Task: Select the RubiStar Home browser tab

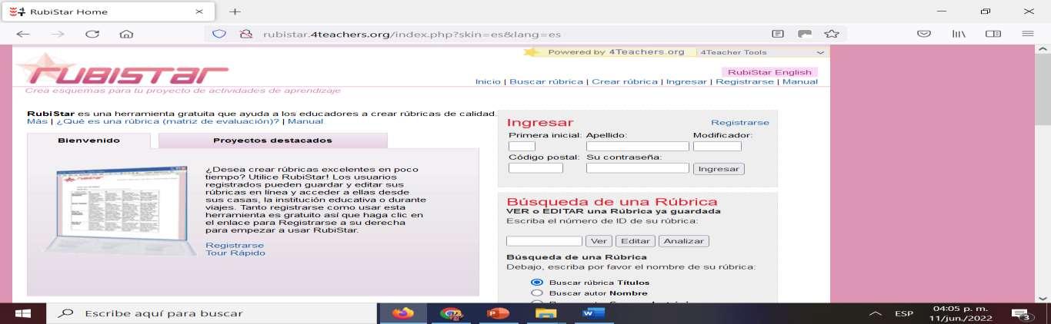Action: pos(106,12)
